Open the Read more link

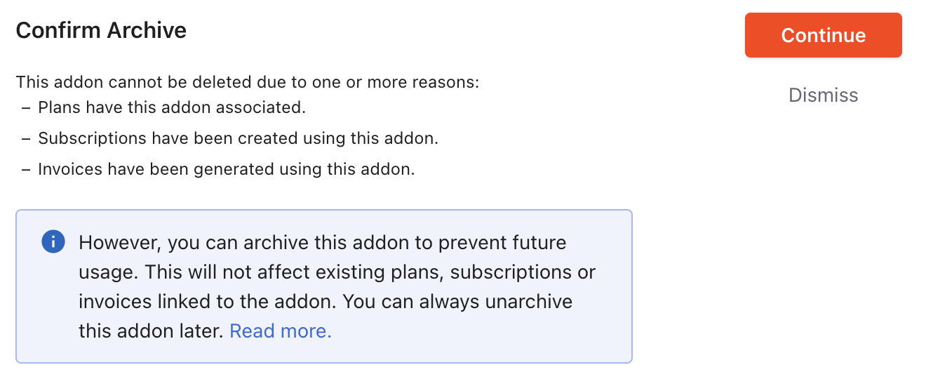click(281, 331)
